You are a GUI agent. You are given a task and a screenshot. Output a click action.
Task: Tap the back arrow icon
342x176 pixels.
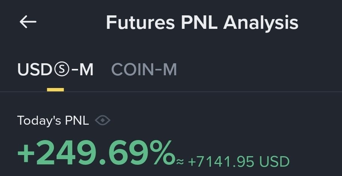click(x=28, y=22)
